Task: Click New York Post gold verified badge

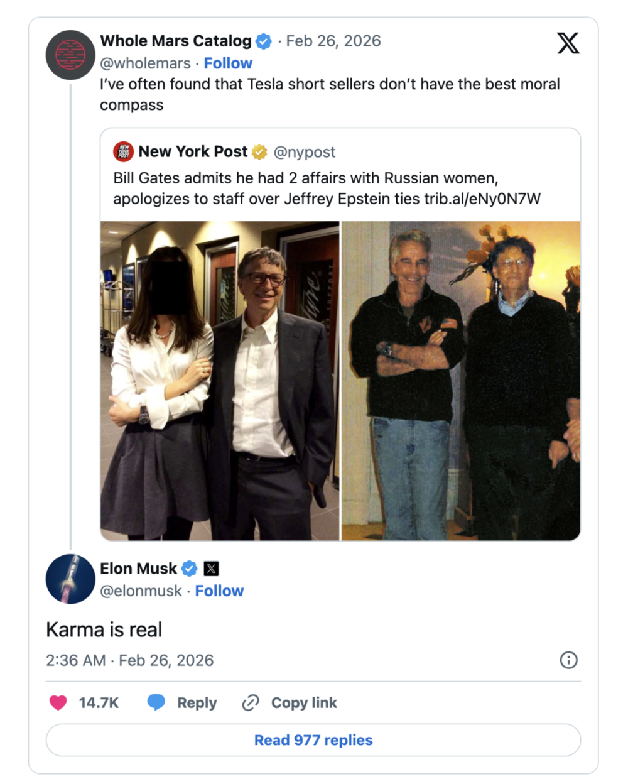Action: (259, 152)
